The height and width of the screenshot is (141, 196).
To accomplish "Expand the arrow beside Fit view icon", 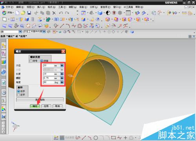I will pyautogui.click(x=87, y=13).
